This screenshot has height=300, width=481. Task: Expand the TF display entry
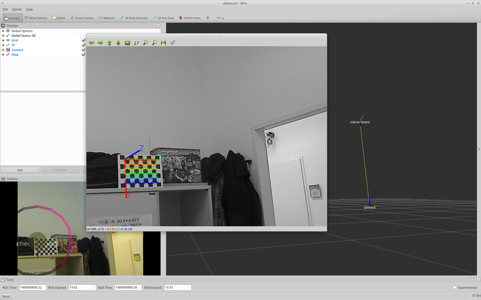(3, 45)
